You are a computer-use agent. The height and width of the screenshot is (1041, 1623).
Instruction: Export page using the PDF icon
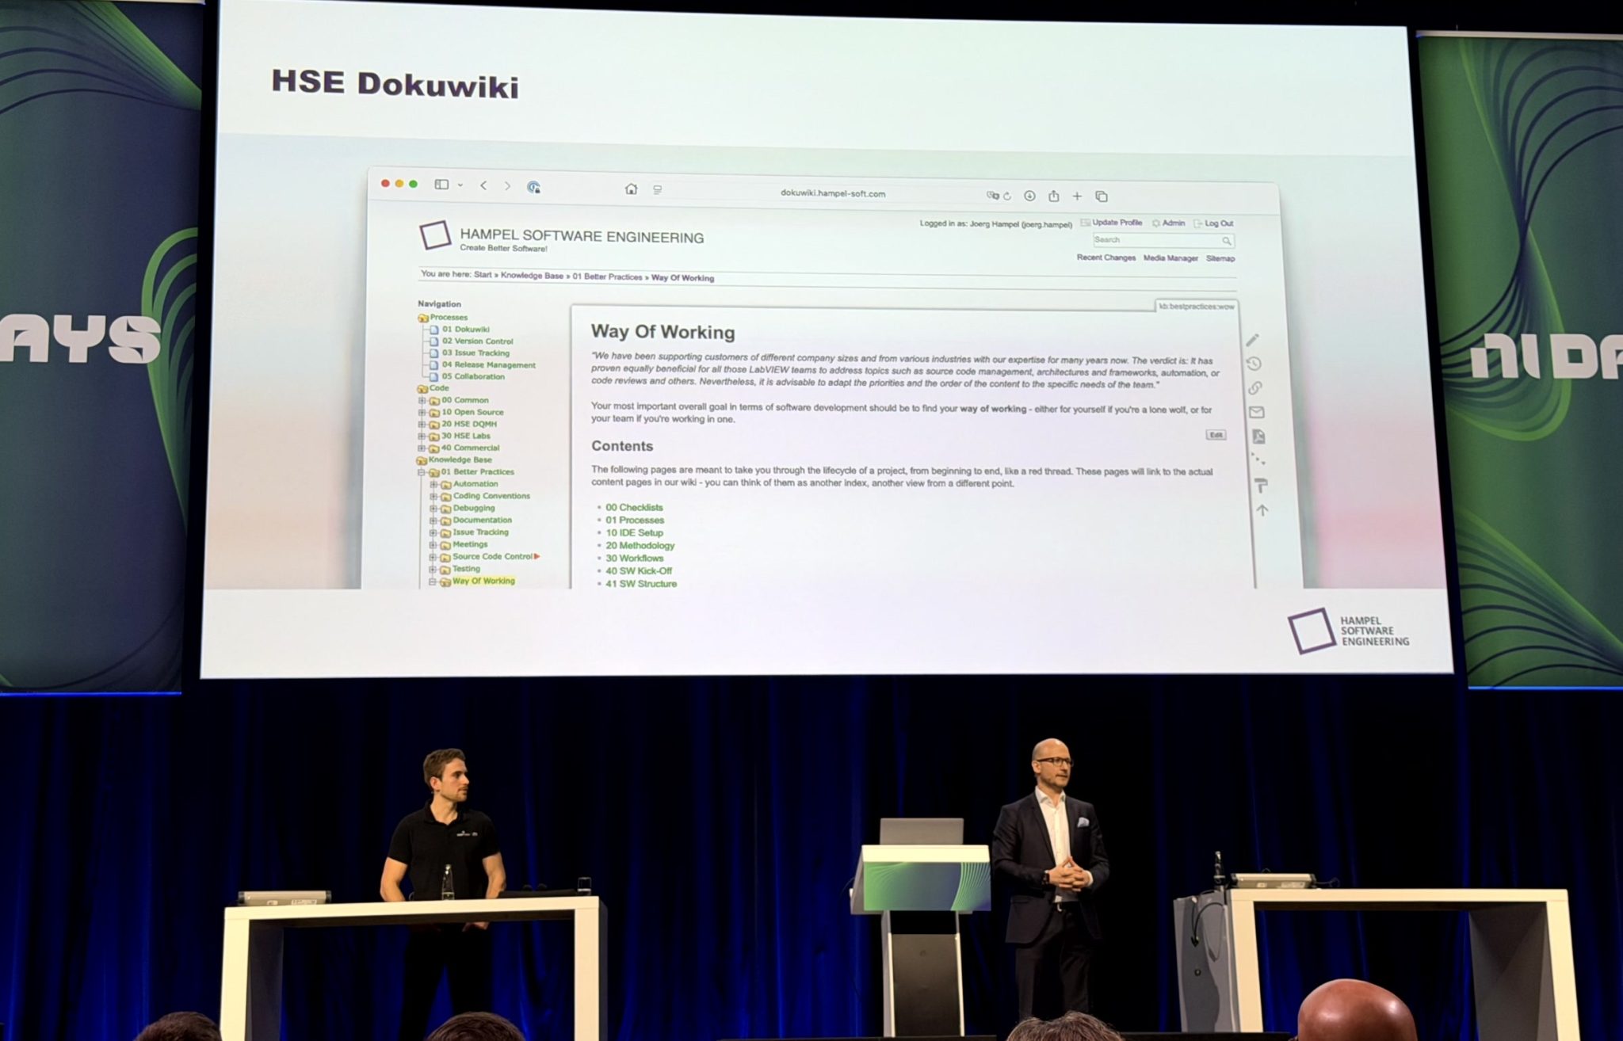tap(1258, 437)
